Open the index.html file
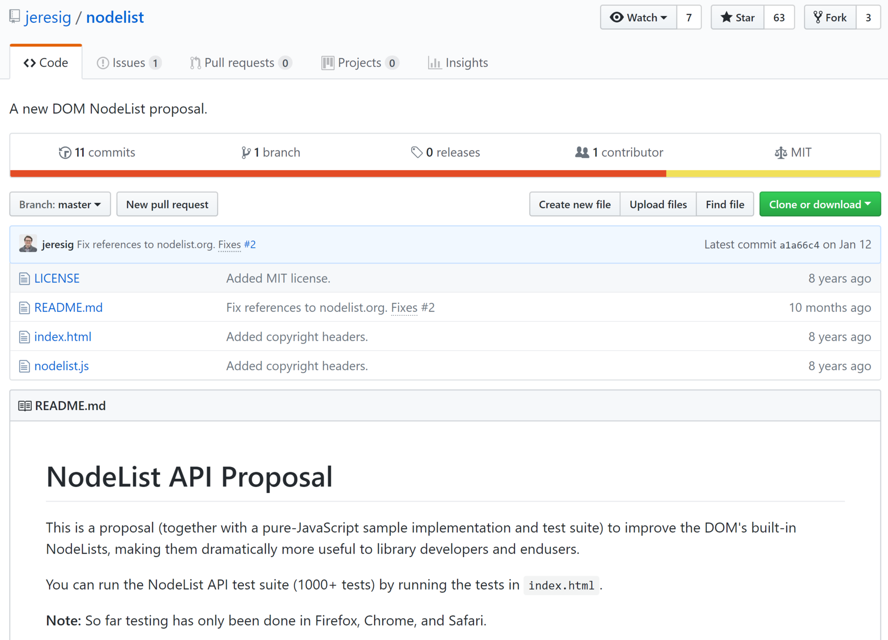 tap(63, 337)
